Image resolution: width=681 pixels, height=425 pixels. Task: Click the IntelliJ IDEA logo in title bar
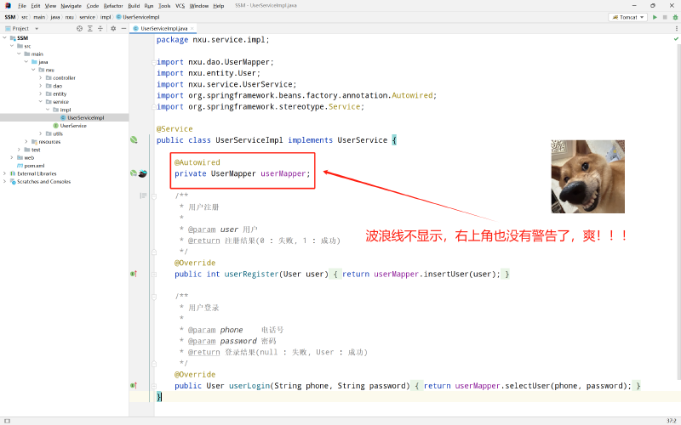click(8, 6)
